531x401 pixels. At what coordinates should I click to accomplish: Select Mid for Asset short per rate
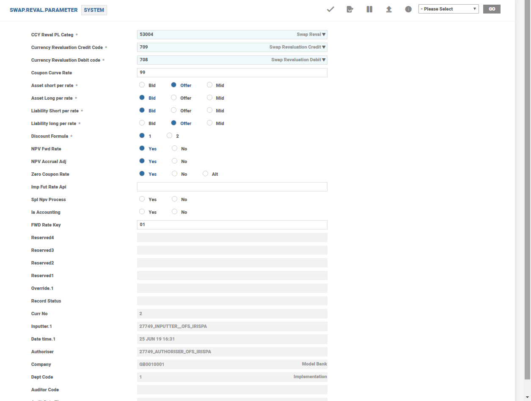(x=210, y=85)
